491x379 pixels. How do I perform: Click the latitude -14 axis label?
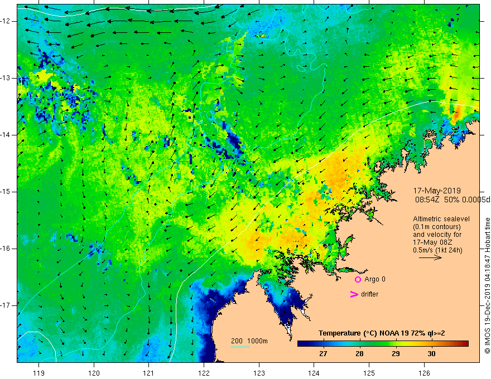tap(6, 135)
